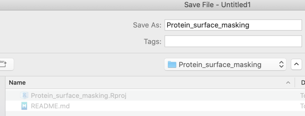This screenshot has height=116, width=305.
Task: Click the R project file icon
Action: [x=24, y=96]
